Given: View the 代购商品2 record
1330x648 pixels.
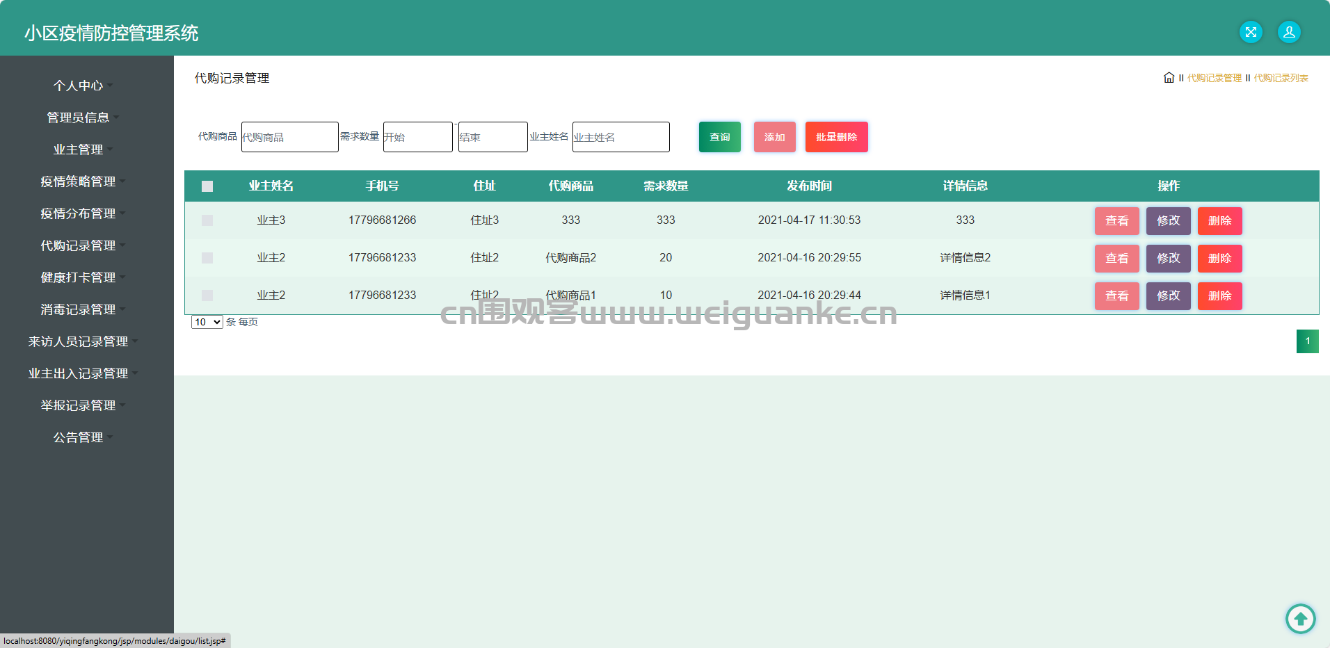Looking at the screenshot, I should 1117,259.
